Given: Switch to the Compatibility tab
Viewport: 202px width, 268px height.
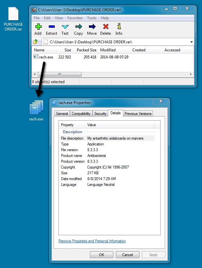Looking at the screenshot, I should point(81,114).
